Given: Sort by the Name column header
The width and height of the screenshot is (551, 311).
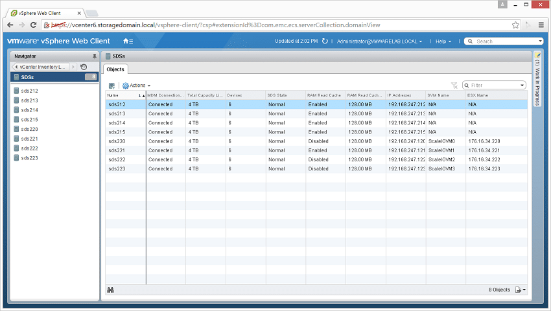Looking at the screenshot, I should (126, 95).
